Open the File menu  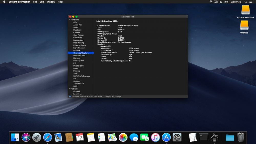35,2
